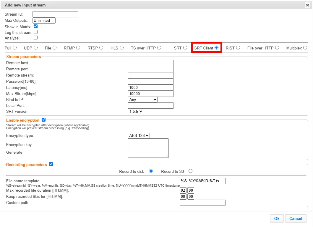
Task: Pick the RTMP radio option
Action: 78,48
